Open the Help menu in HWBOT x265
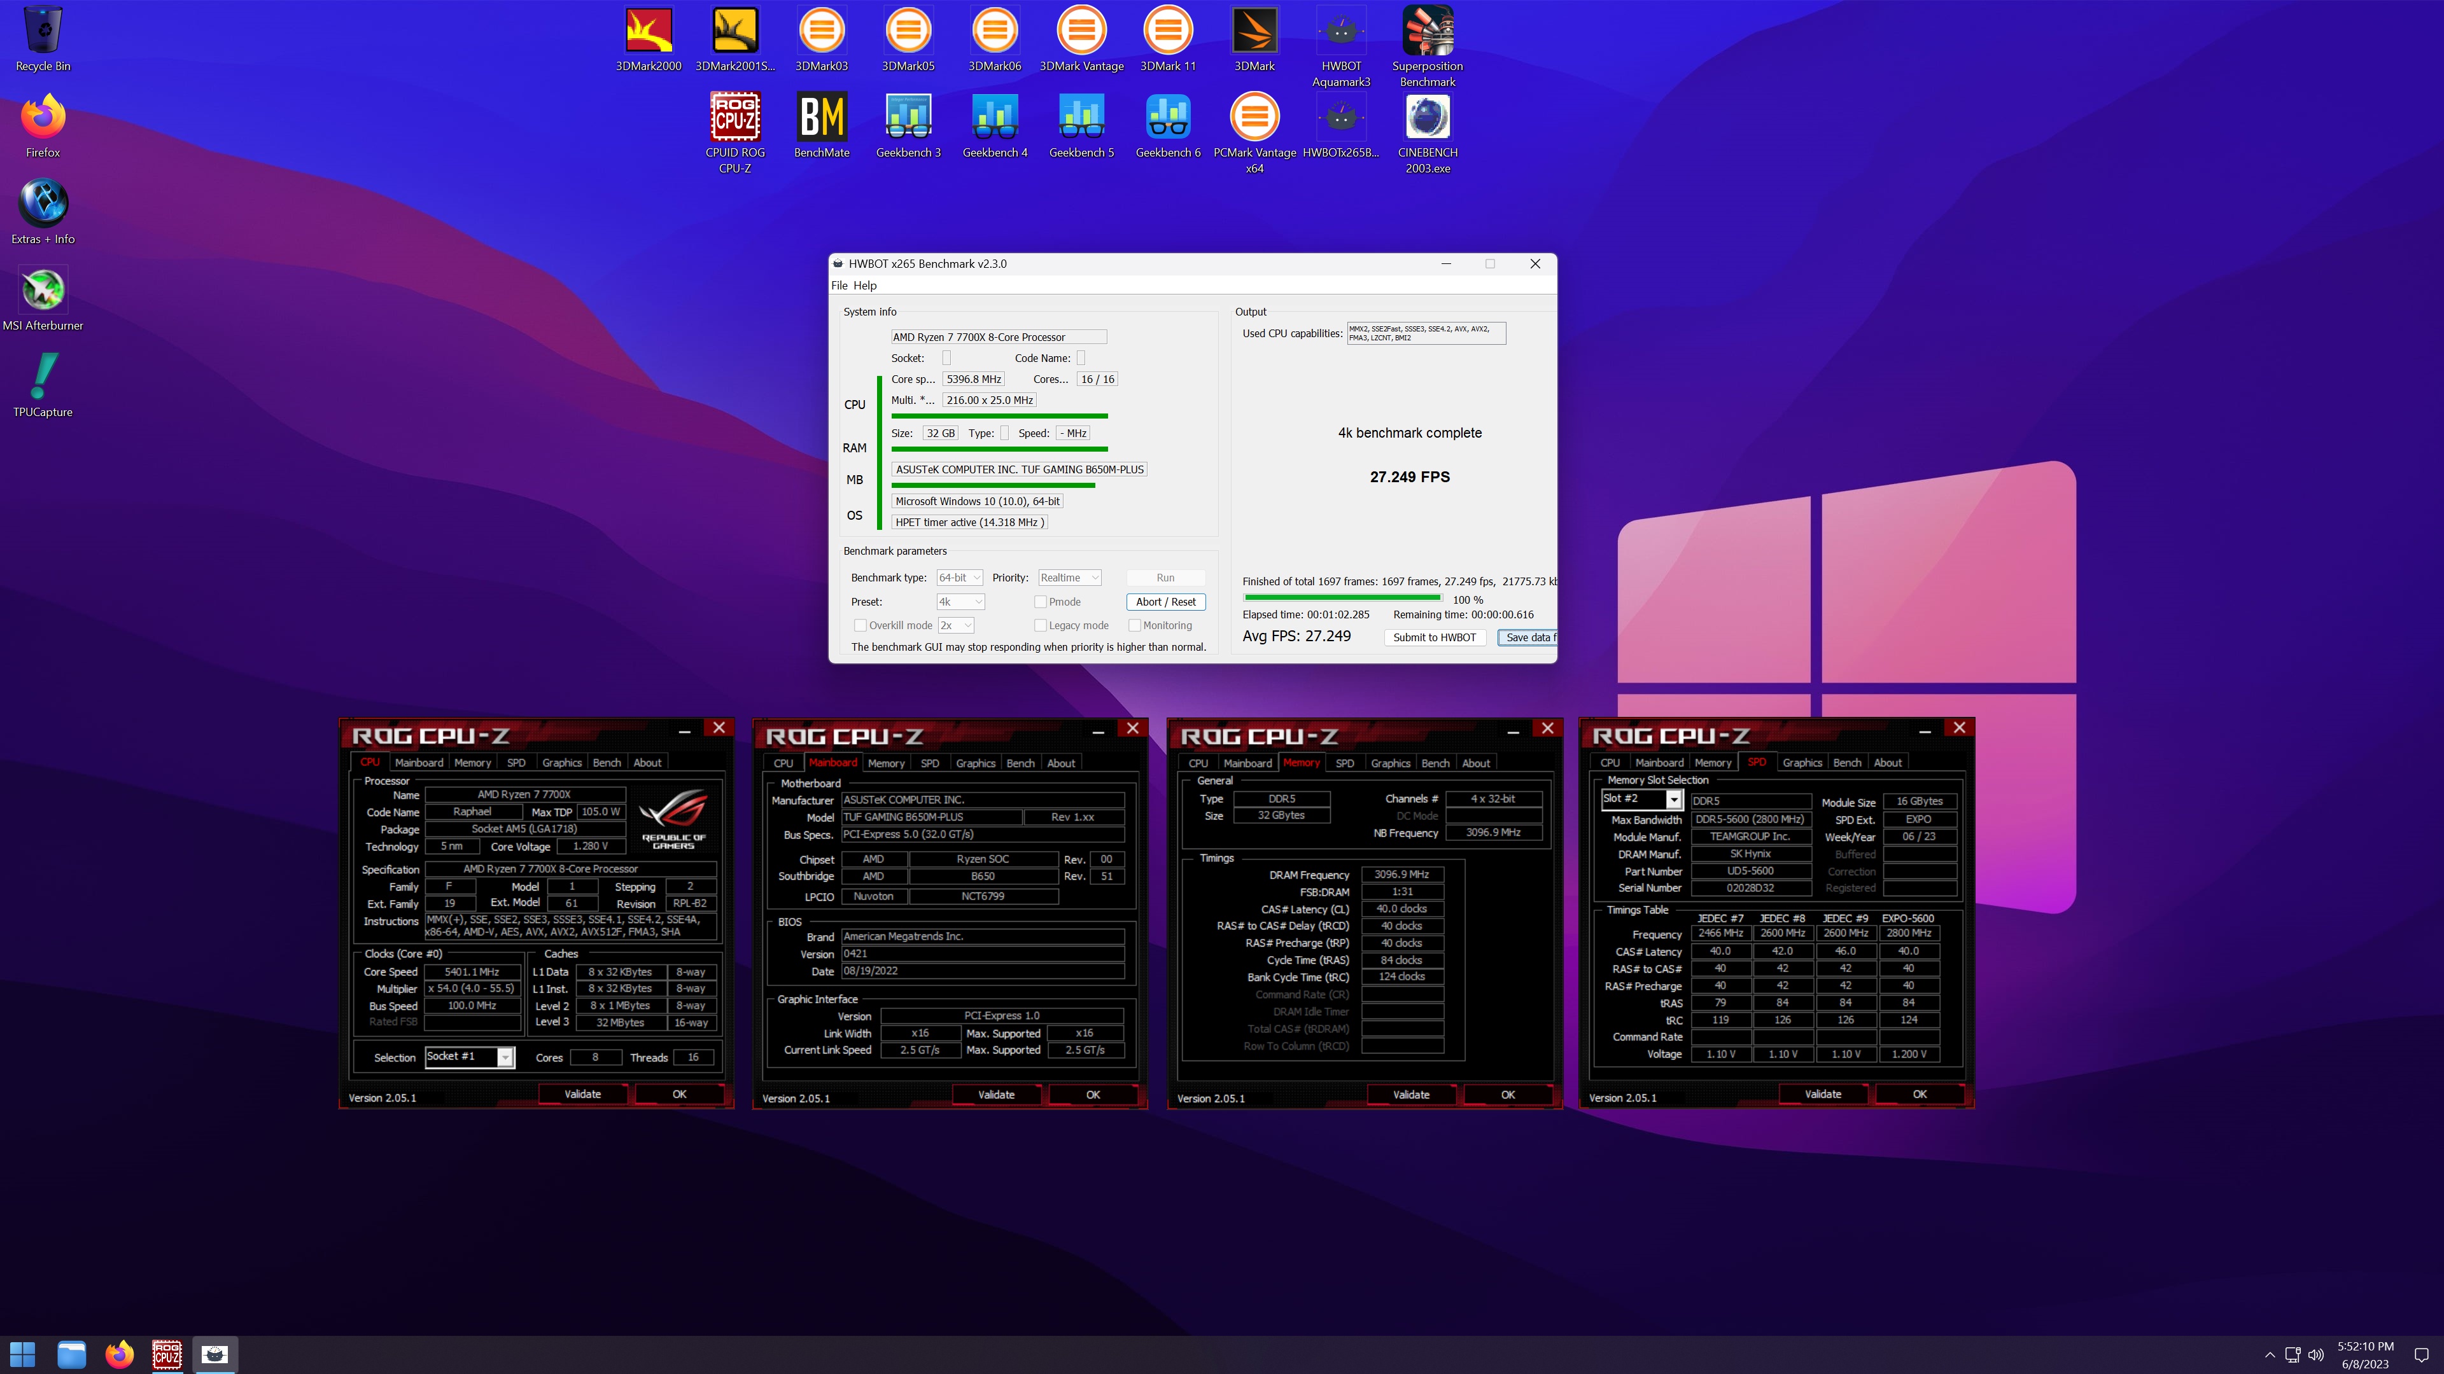 [x=864, y=286]
